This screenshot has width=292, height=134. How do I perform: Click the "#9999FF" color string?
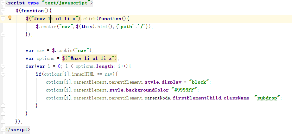click(x=185, y=90)
